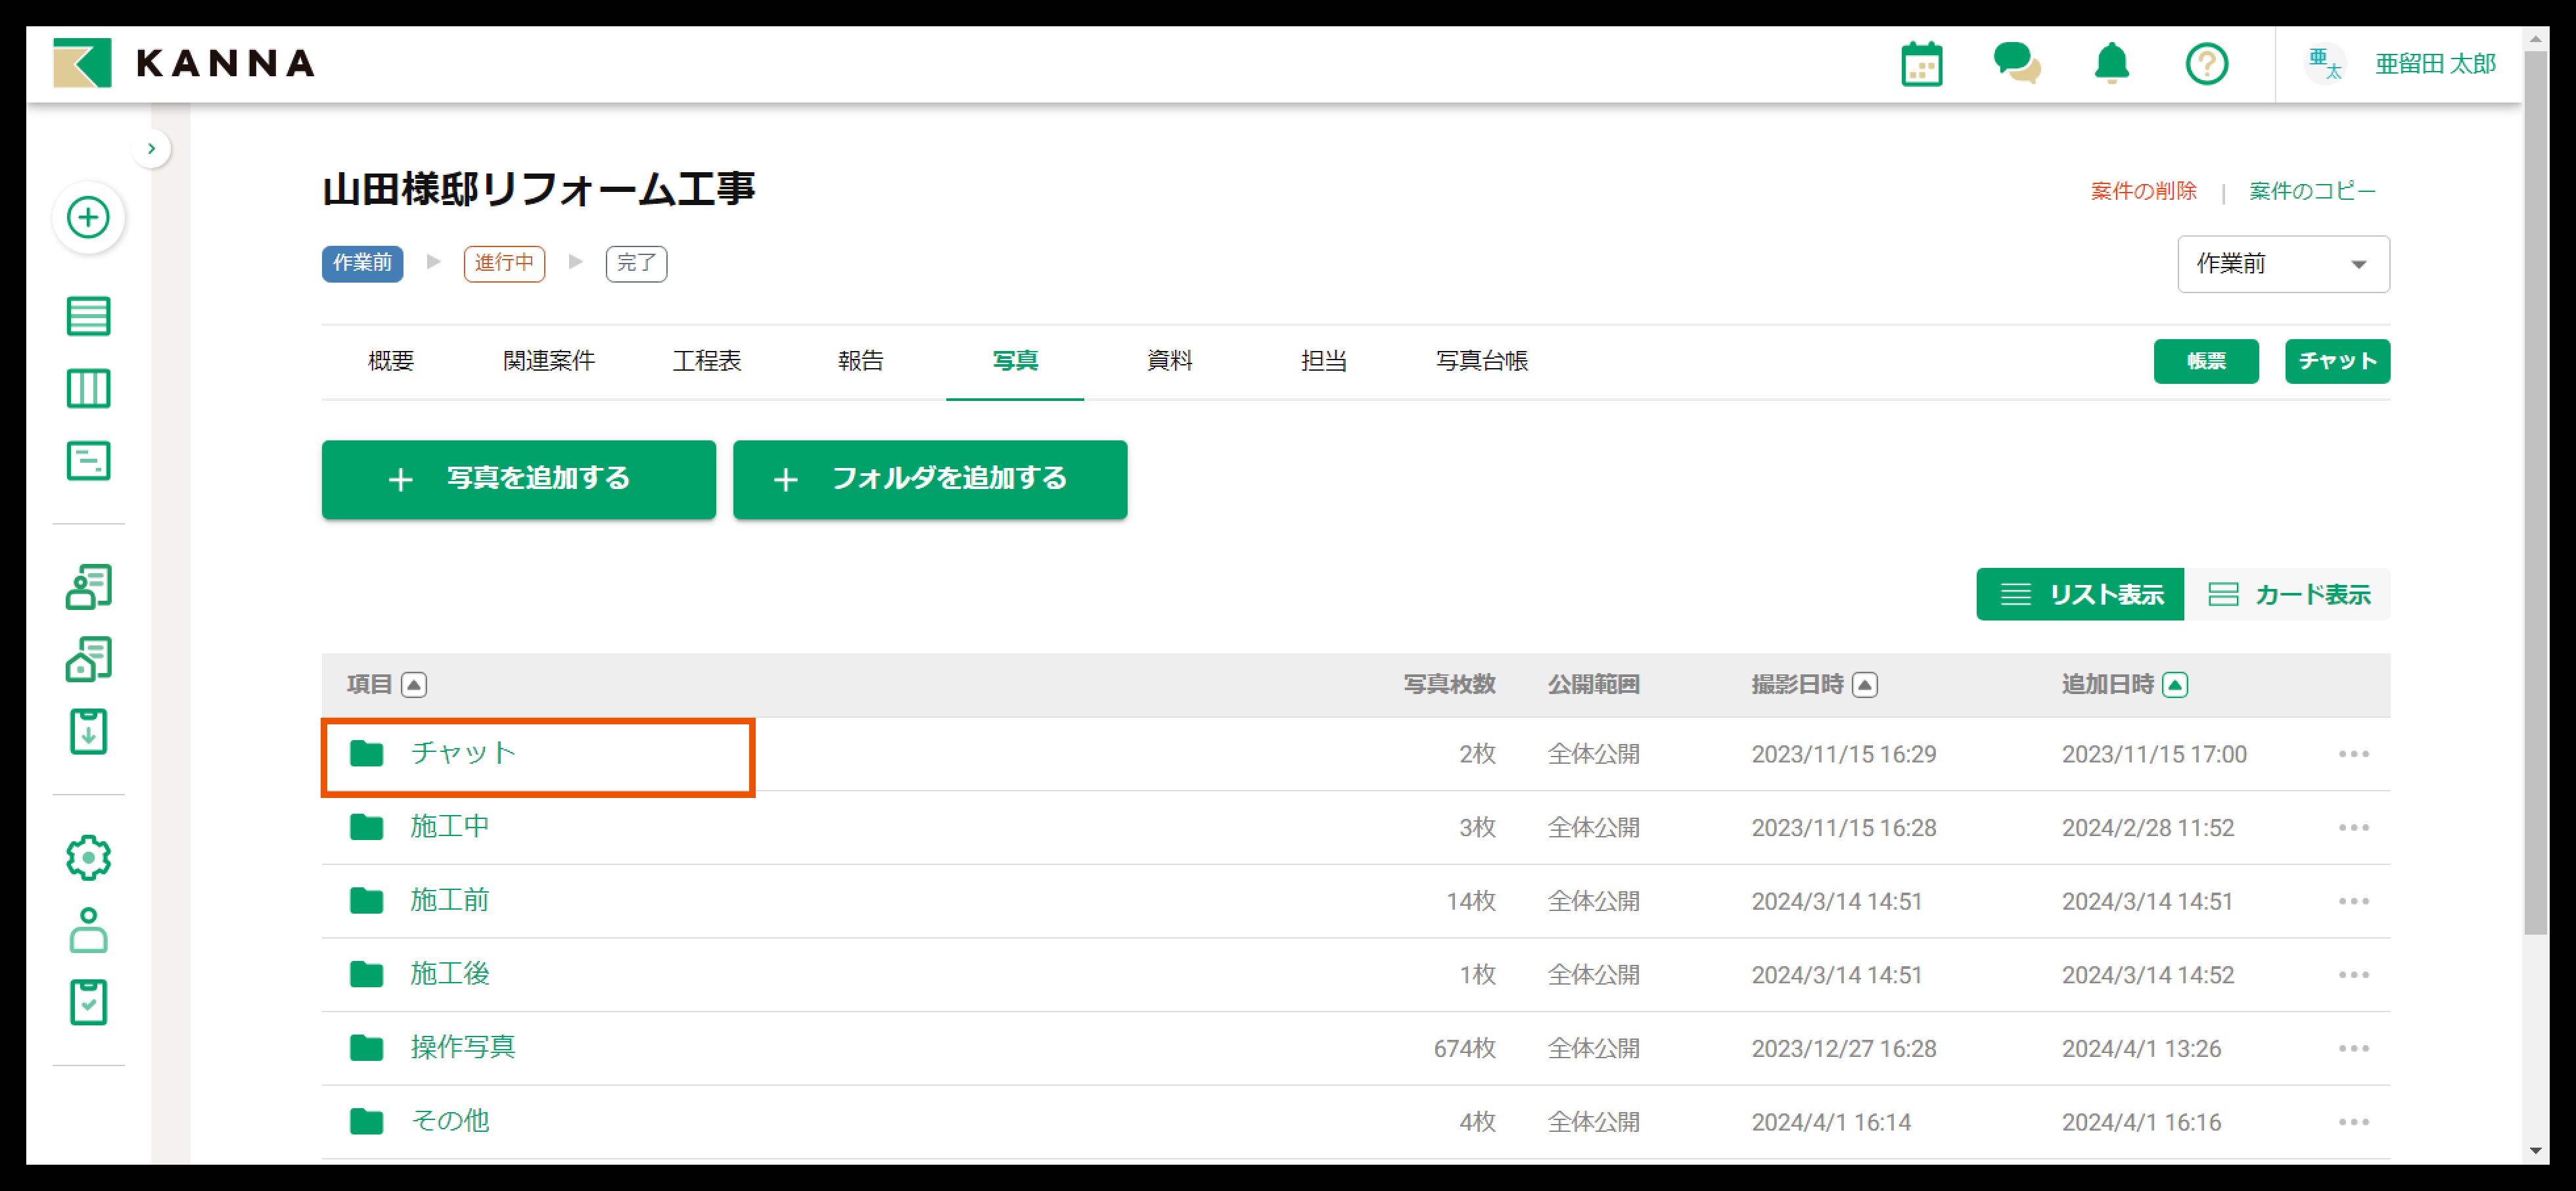
Task: Switch to リスト表示 view
Action: pyautogui.click(x=2081, y=595)
